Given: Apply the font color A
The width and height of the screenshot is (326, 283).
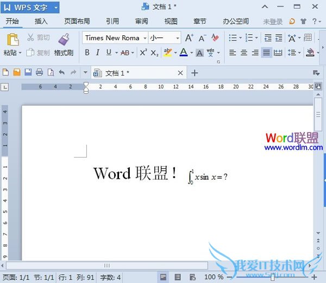Looking at the screenshot, I should point(184,52).
